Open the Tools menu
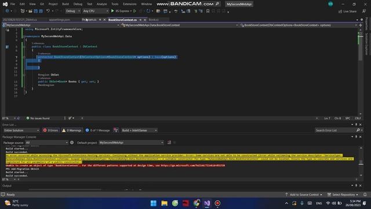This screenshot has height=209, width=371. pos(115,4)
